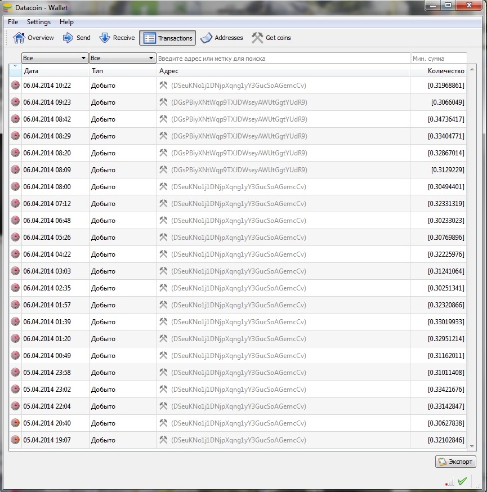Click the mining pickaxe icon in 06.04.2014 08:09 row

[163, 170]
